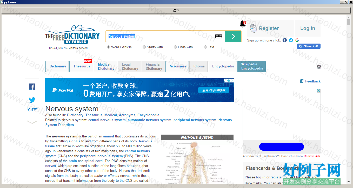Select the Wikipedia Encyclopedia tab
353x188 pixels.
click(252, 66)
